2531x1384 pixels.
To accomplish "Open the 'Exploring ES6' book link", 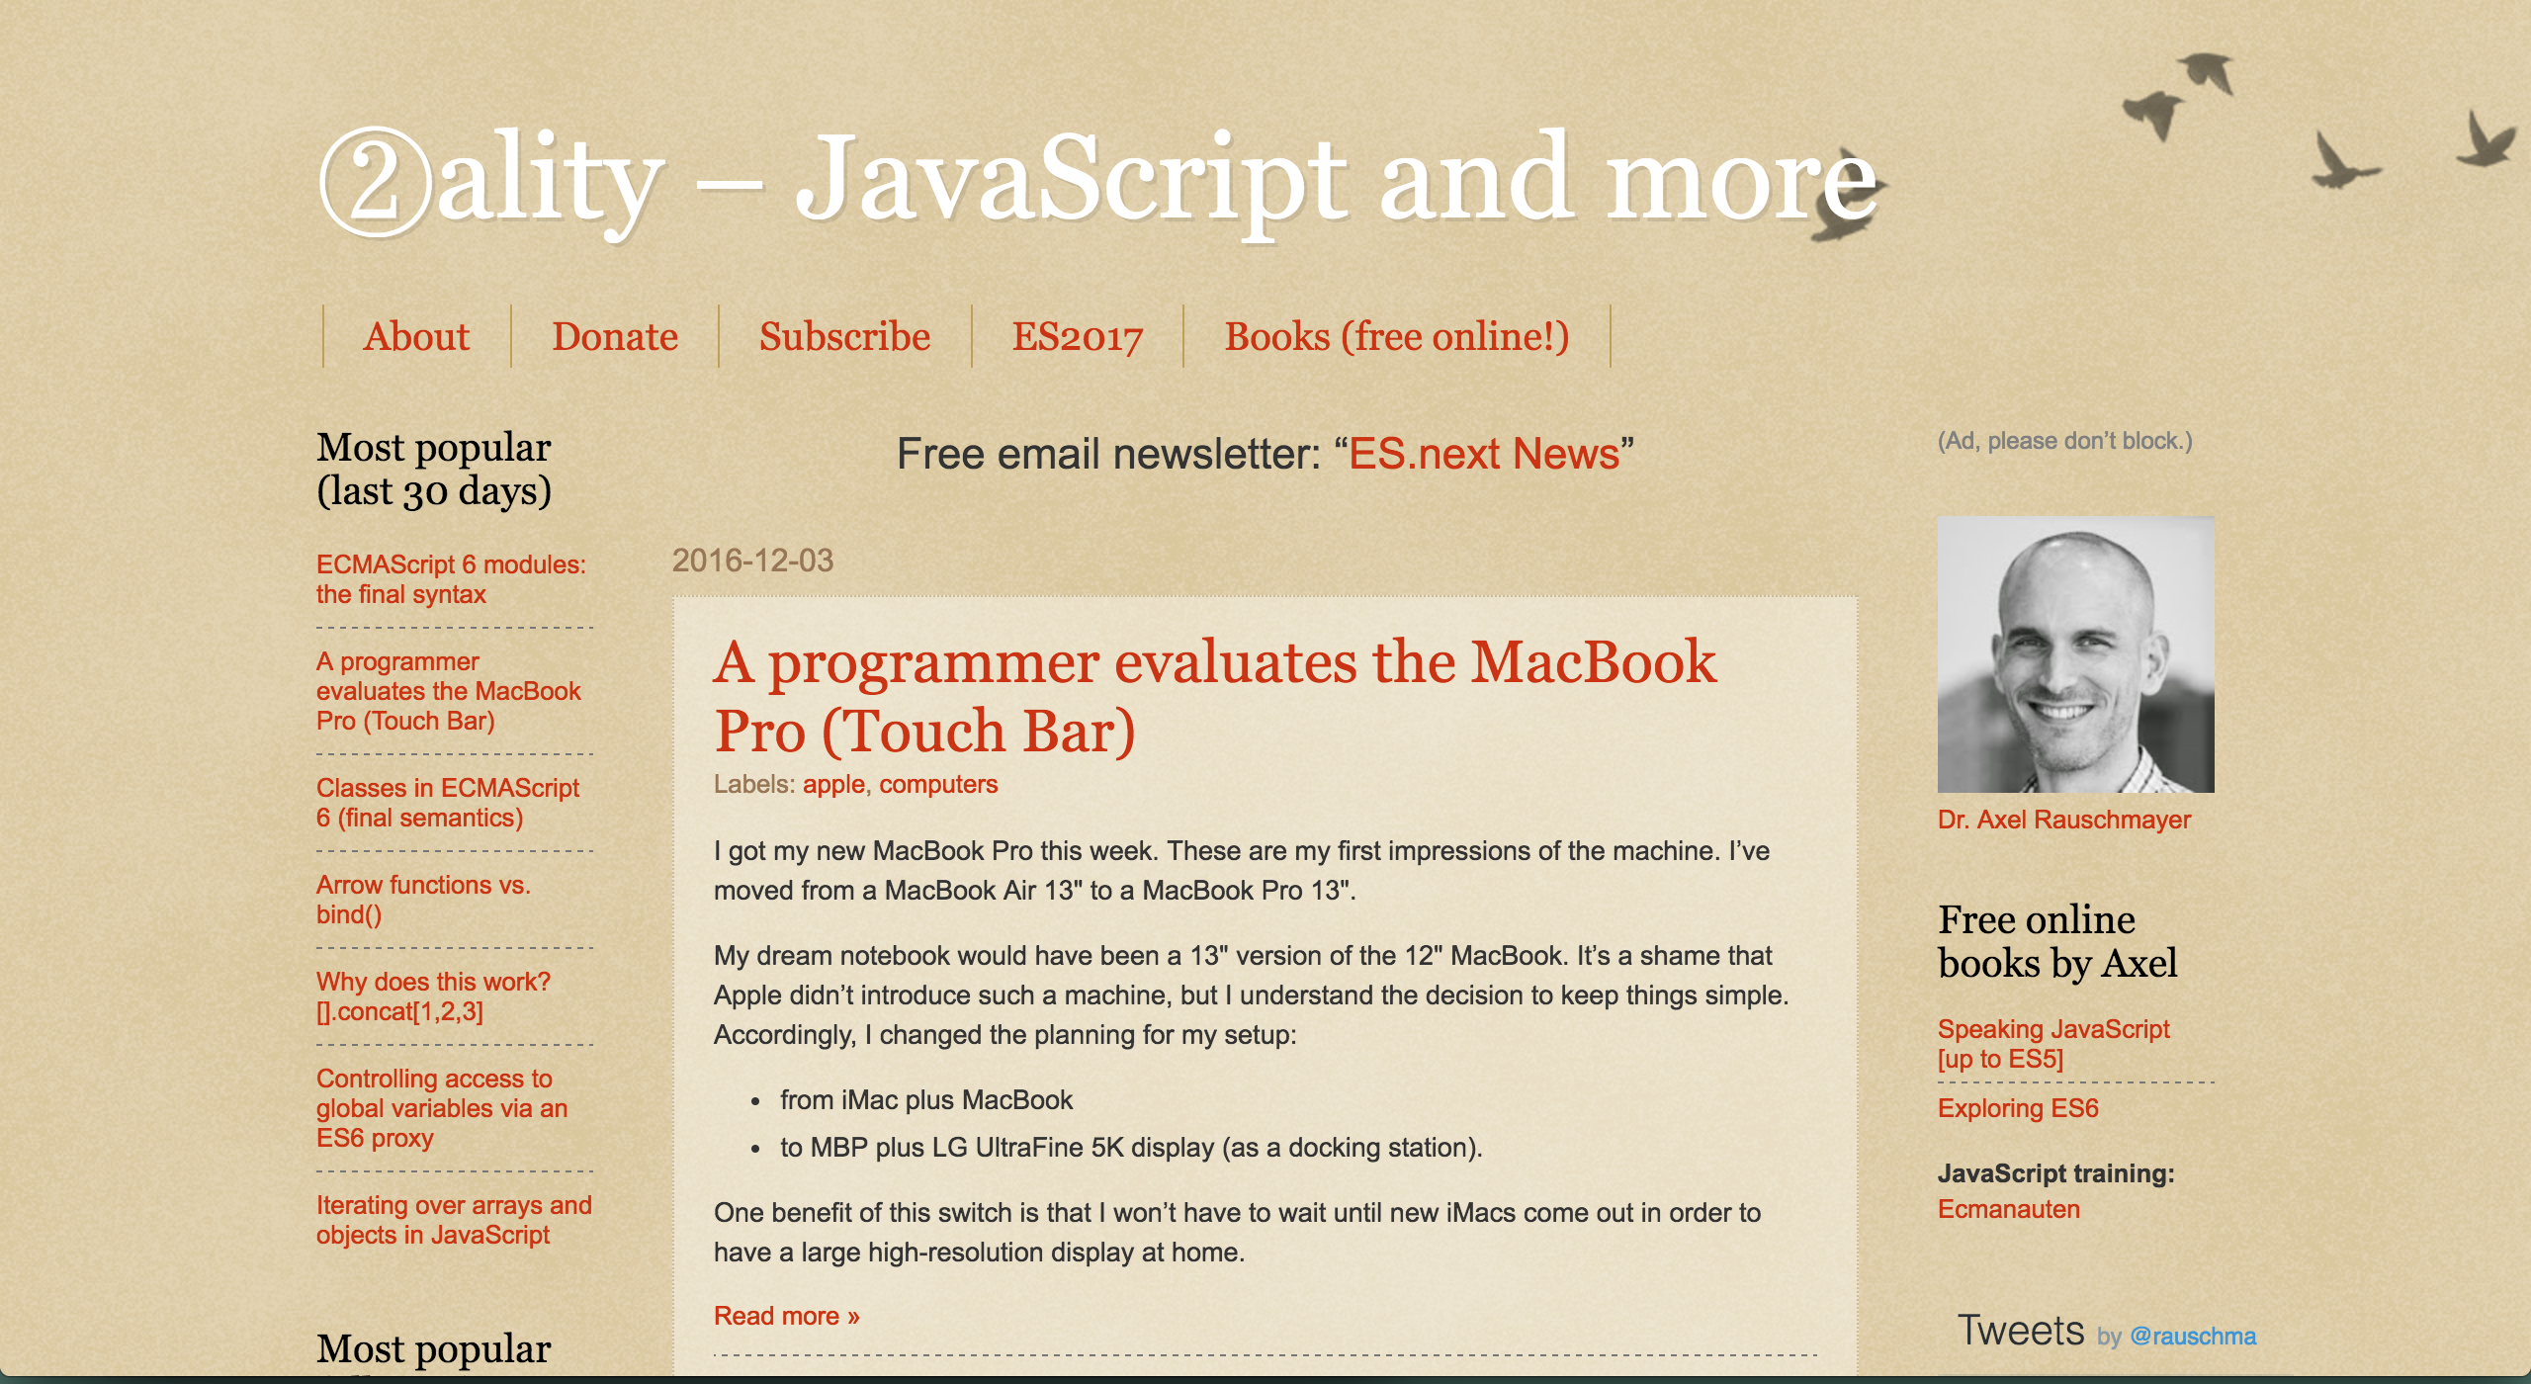I will point(2018,1108).
